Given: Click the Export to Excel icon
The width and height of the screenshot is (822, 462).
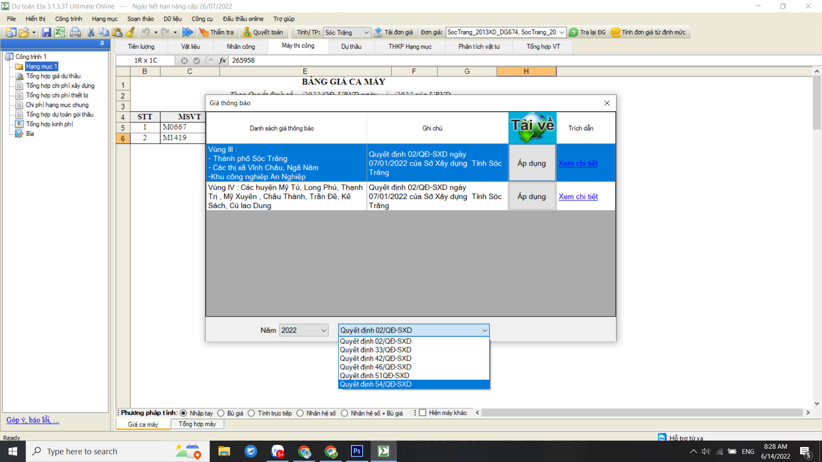Looking at the screenshot, I should click(x=59, y=32).
